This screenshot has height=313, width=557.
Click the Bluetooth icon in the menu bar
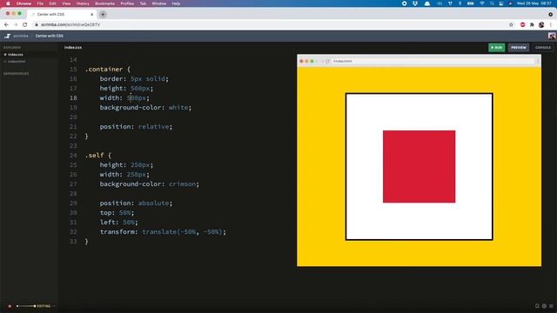[x=460, y=3]
